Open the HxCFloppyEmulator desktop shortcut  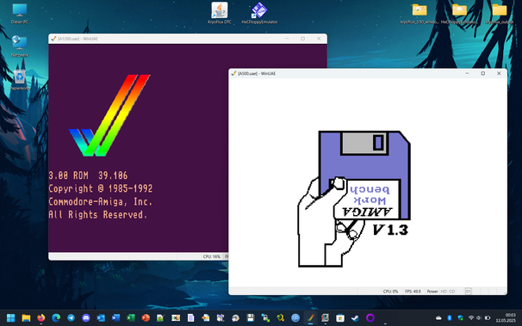(x=259, y=13)
